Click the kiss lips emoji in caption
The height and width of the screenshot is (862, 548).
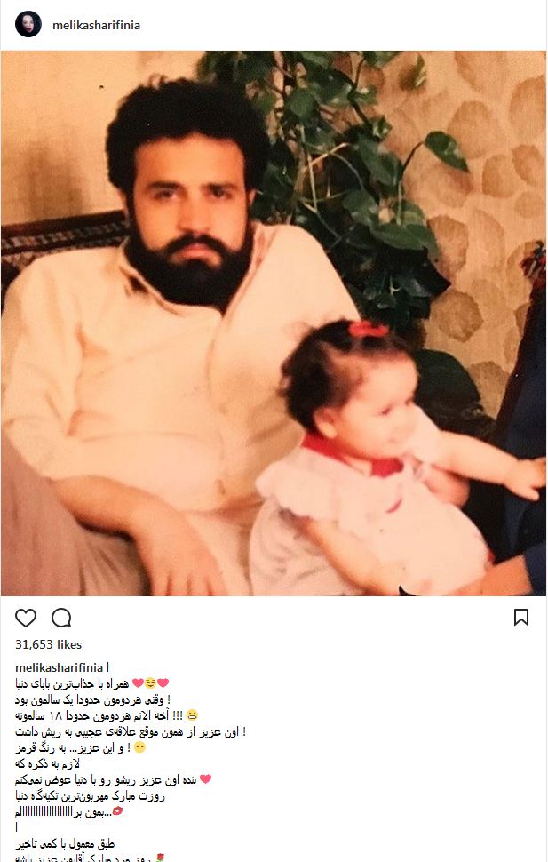[x=116, y=811]
